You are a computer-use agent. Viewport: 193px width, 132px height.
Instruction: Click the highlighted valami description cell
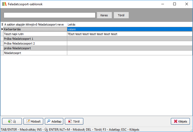pos(129,29)
